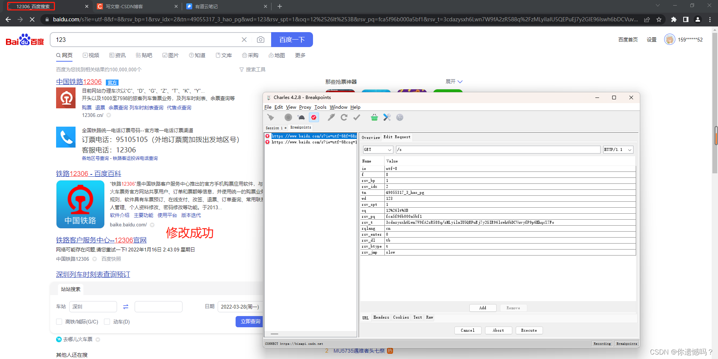Switch to the Cookies tab in Charles
Screen dimensions: 718x359
(401, 318)
